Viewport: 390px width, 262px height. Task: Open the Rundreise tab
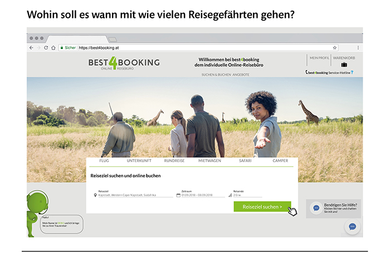pos(174,161)
